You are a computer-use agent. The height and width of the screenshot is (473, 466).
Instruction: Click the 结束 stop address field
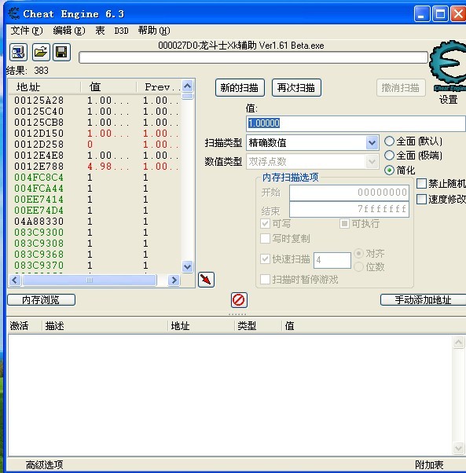click(x=349, y=209)
